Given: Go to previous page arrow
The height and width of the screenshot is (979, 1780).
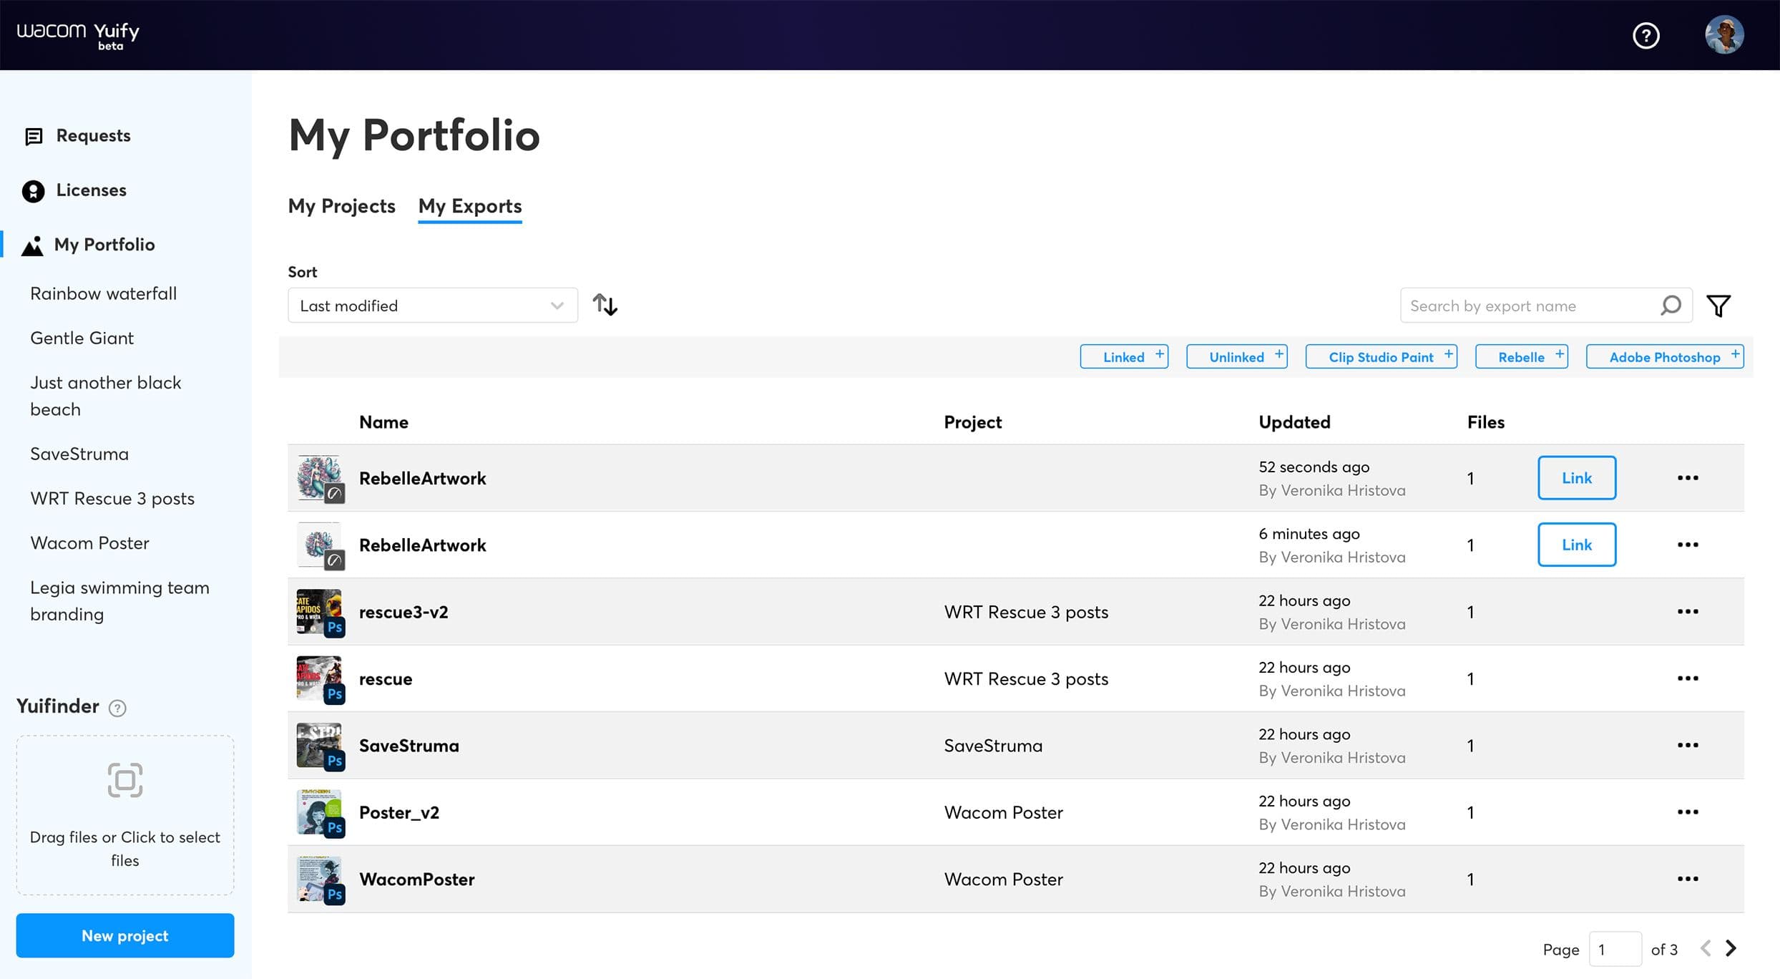Looking at the screenshot, I should [x=1706, y=949].
